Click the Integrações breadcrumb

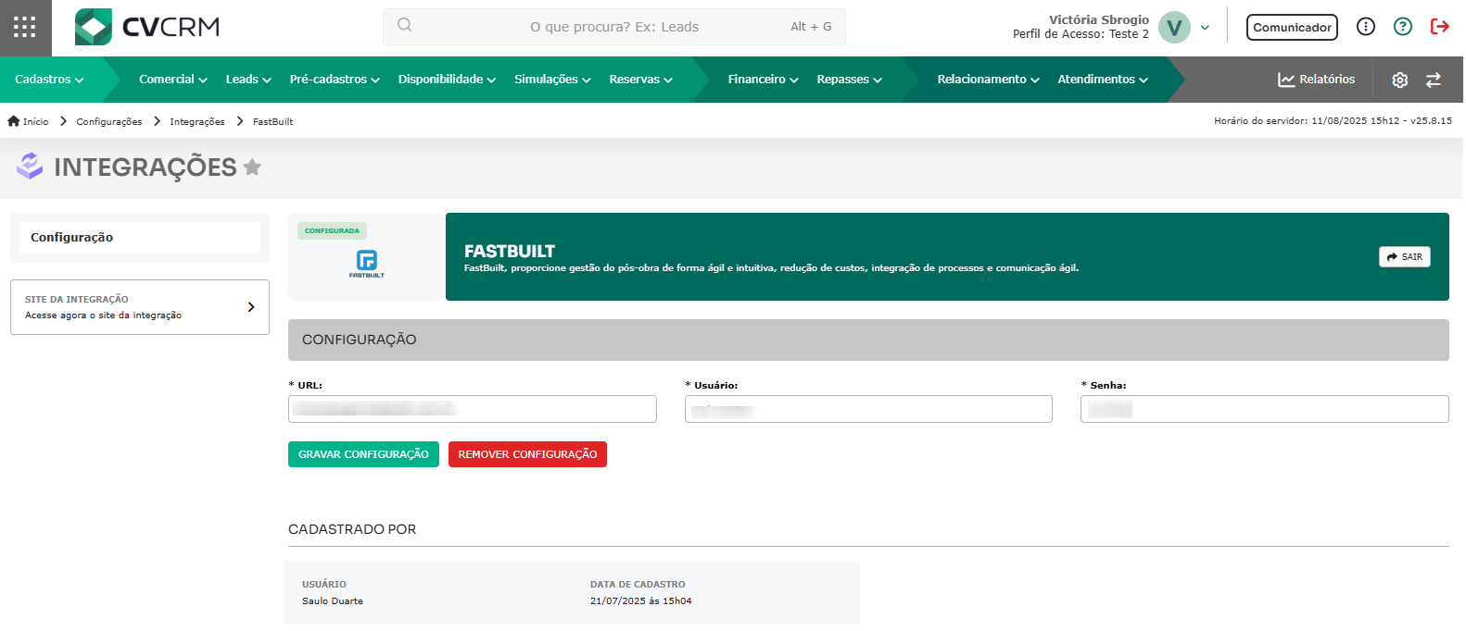(197, 121)
